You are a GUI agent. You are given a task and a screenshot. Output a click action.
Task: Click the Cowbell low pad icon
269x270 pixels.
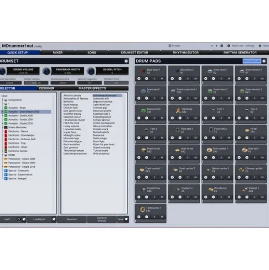tap(144, 190)
